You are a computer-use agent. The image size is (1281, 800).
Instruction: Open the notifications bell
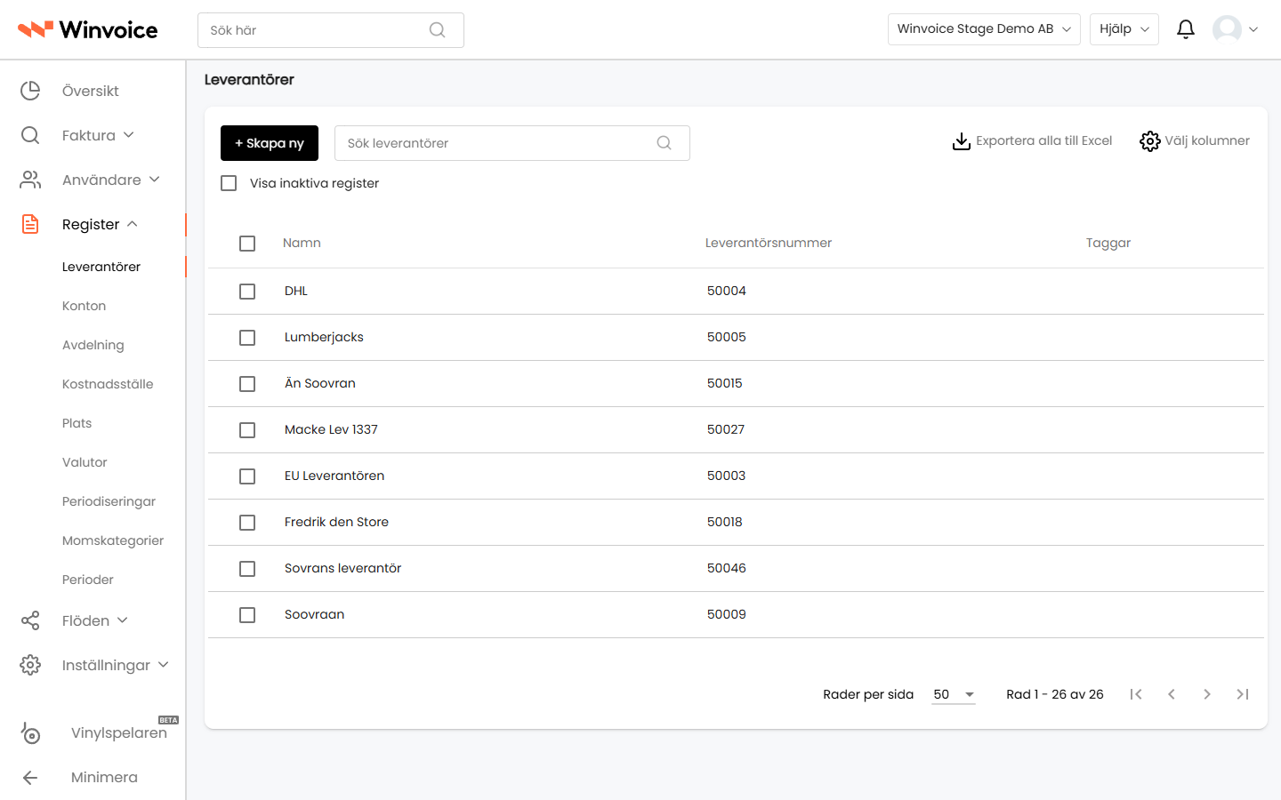click(x=1186, y=29)
